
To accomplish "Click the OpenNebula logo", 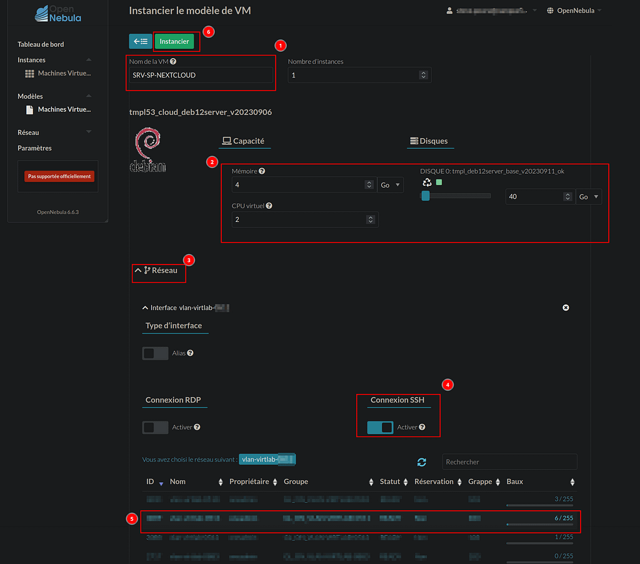I will coord(58,14).
